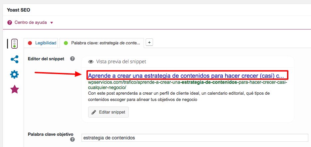Click the green wpservicios.com snippet URL
This screenshot has height=147, width=311.
tap(188, 85)
